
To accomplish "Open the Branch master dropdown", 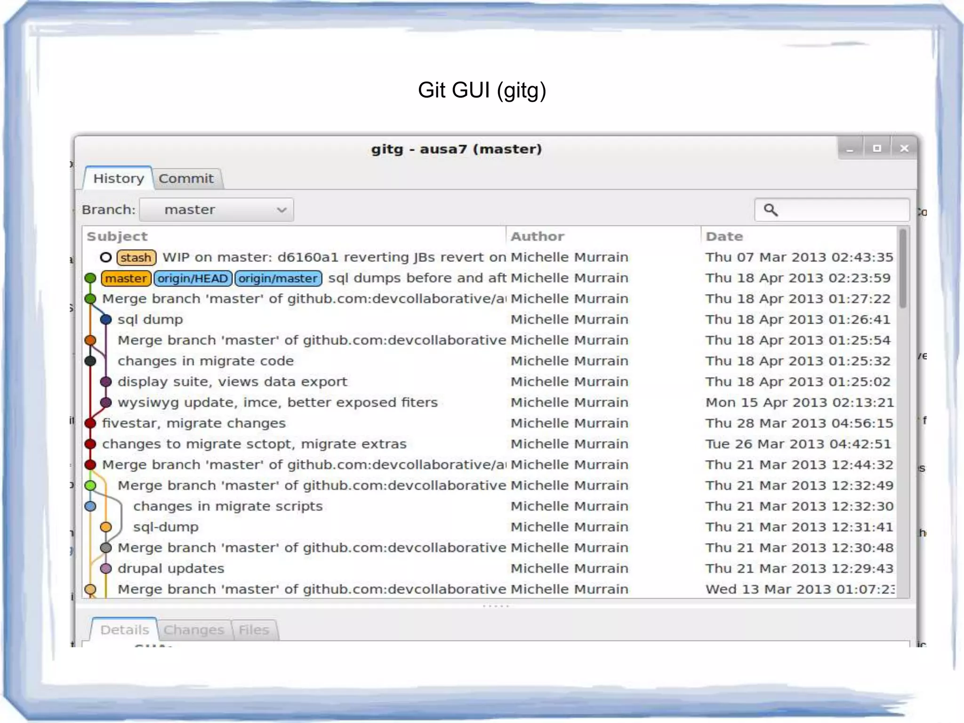I will click(x=217, y=209).
